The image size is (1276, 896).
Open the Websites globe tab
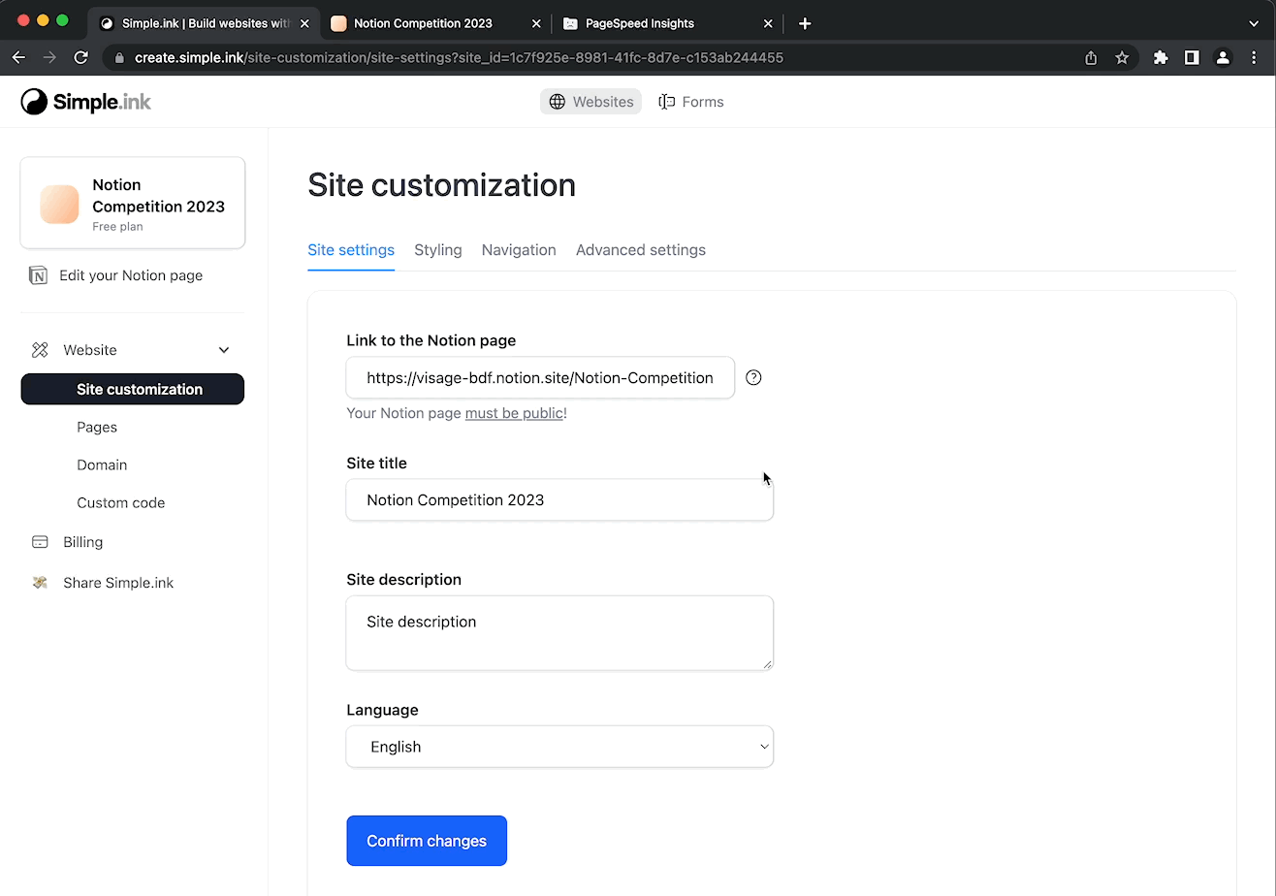pos(590,102)
